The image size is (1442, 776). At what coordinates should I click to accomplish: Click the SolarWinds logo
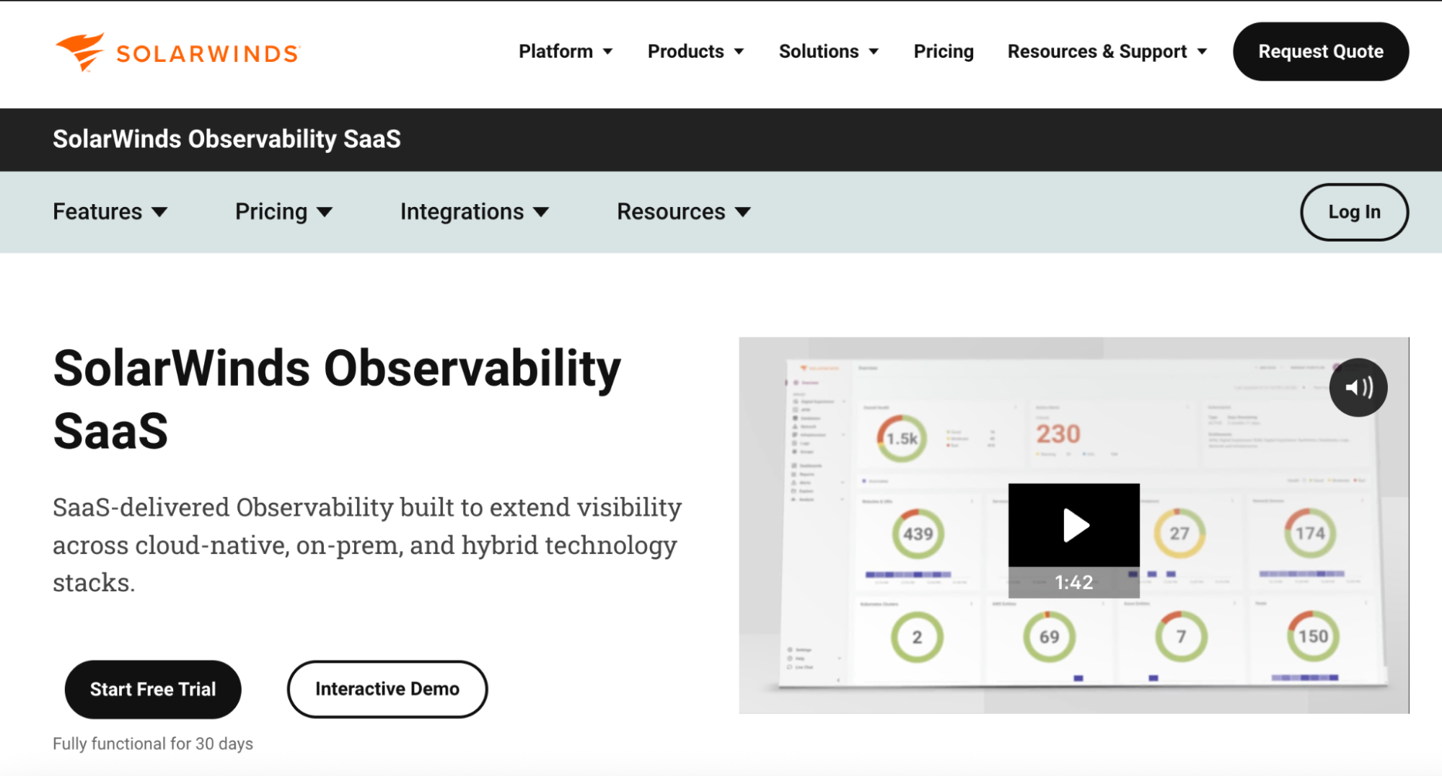[177, 53]
